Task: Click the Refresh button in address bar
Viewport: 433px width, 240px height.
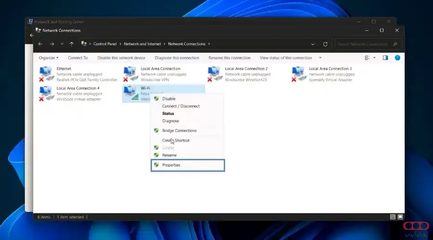Action: click(326, 44)
